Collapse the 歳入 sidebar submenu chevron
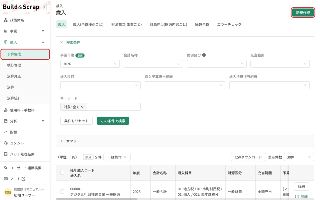The width and height of the screenshot is (320, 200). point(43,42)
